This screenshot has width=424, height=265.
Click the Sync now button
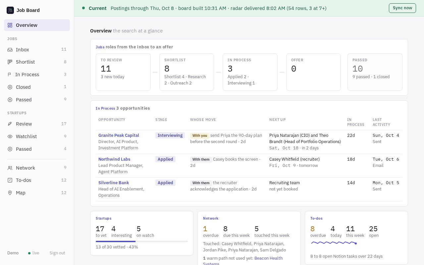point(402,8)
